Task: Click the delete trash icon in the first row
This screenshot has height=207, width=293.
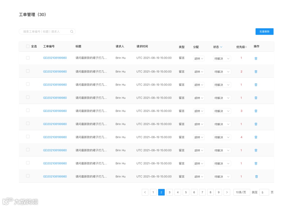Action: 256,58
